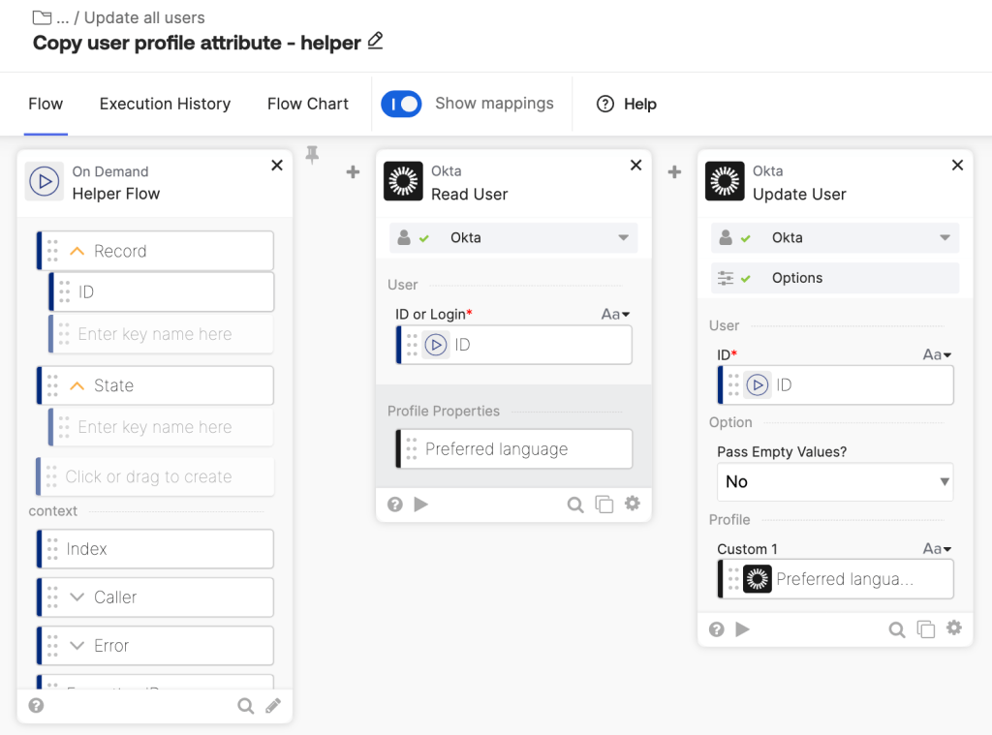Click the Preferred language field on Read User
Screen dimensions: 992x735
pos(512,448)
